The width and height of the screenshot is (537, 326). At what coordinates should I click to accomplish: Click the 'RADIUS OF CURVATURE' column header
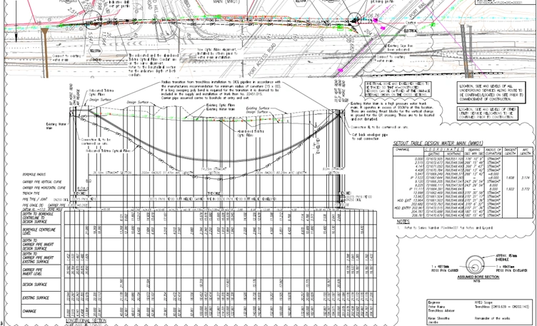[x=493, y=151]
